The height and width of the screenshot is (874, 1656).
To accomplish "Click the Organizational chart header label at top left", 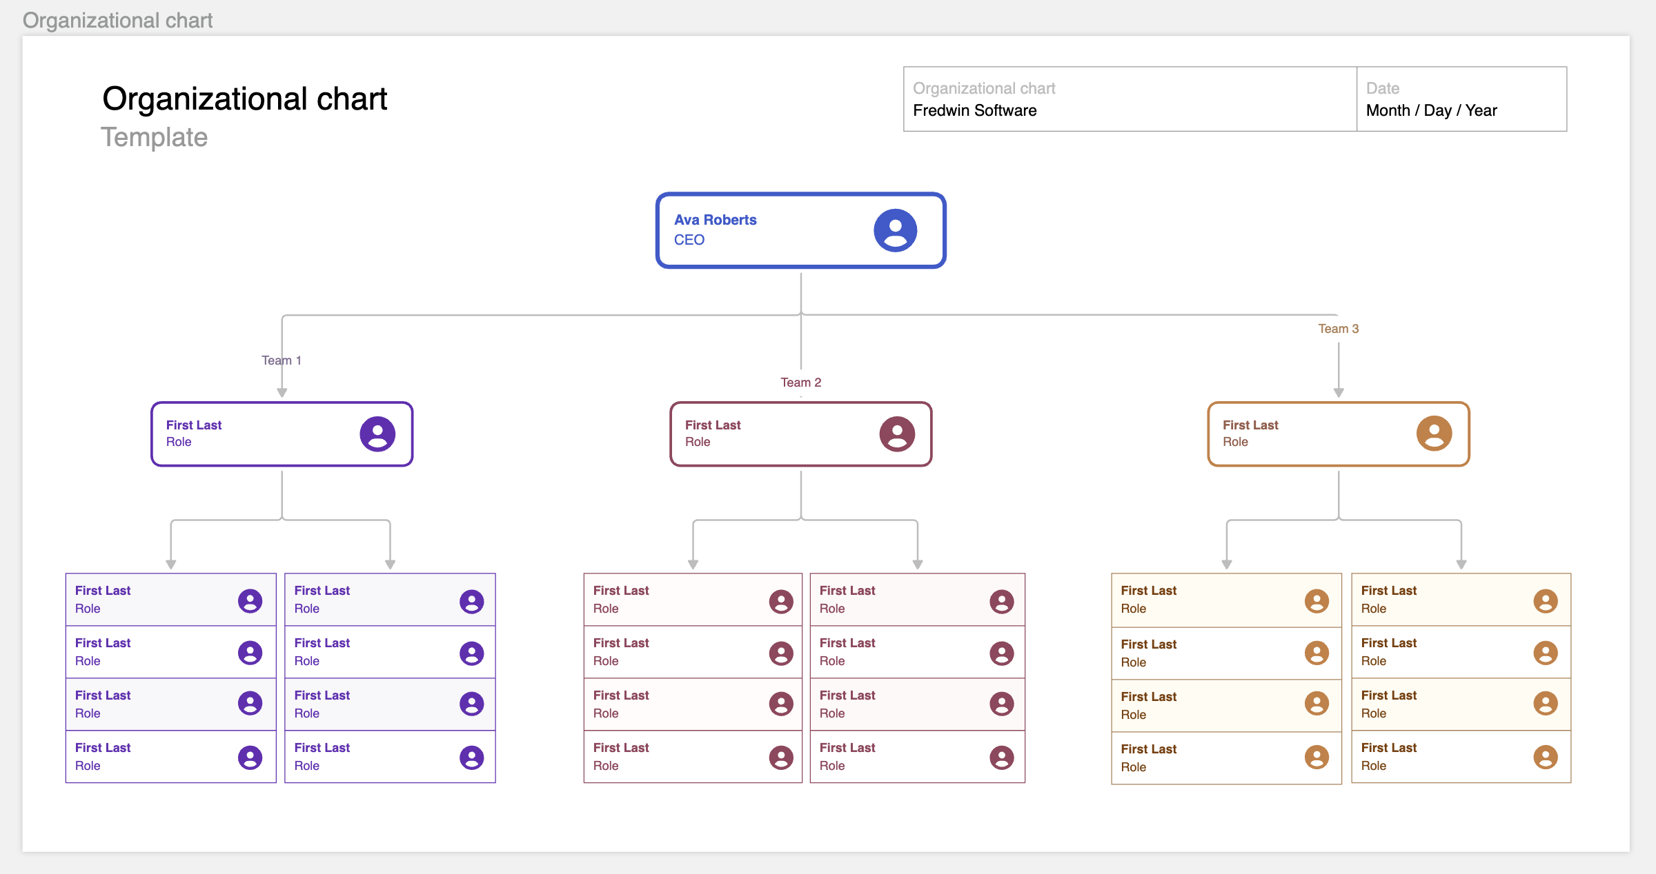I will 117,20.
